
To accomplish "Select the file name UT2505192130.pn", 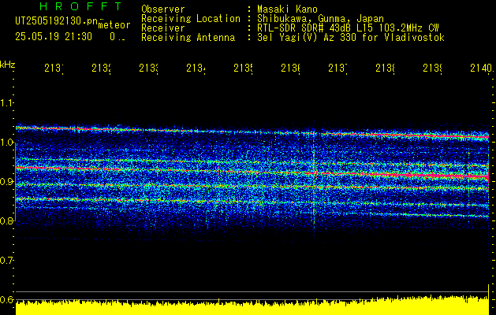I will pos(56,21).
